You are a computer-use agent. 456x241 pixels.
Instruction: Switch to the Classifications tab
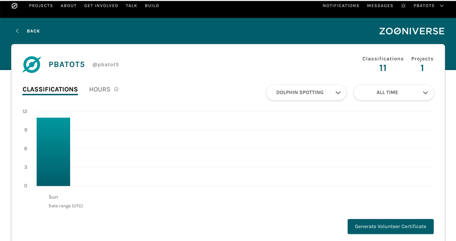[50, 90]
